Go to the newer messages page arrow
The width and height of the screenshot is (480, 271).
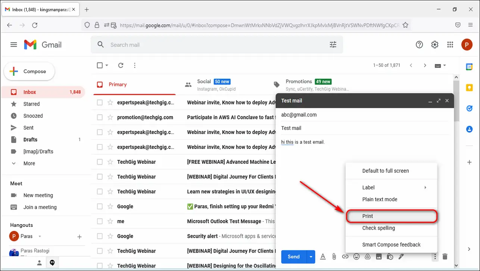411,65
